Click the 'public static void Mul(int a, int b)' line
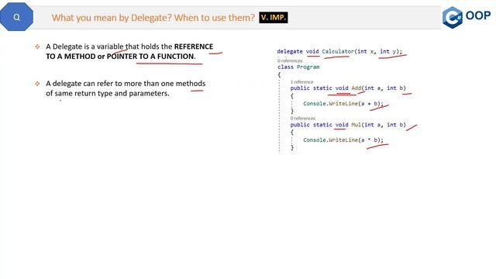Viewport: 496px width, 279px height. click(x=348, y=125)
